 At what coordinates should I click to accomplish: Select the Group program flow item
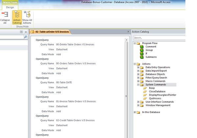[x=149, y=50]
